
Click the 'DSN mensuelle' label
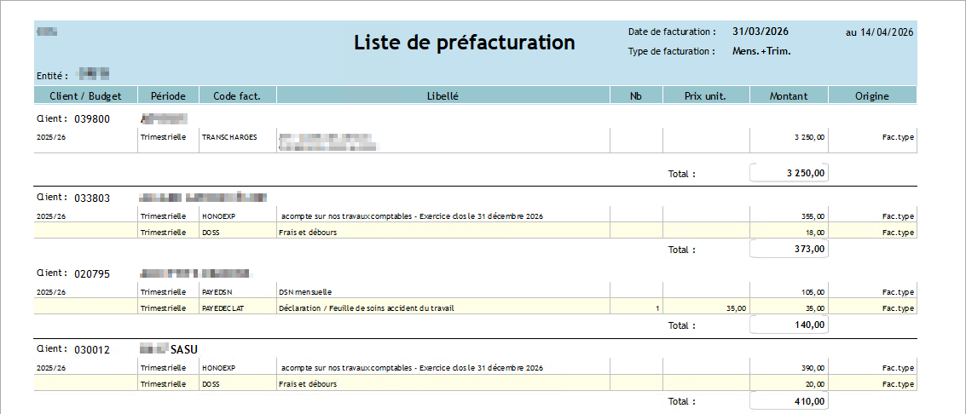305,291
